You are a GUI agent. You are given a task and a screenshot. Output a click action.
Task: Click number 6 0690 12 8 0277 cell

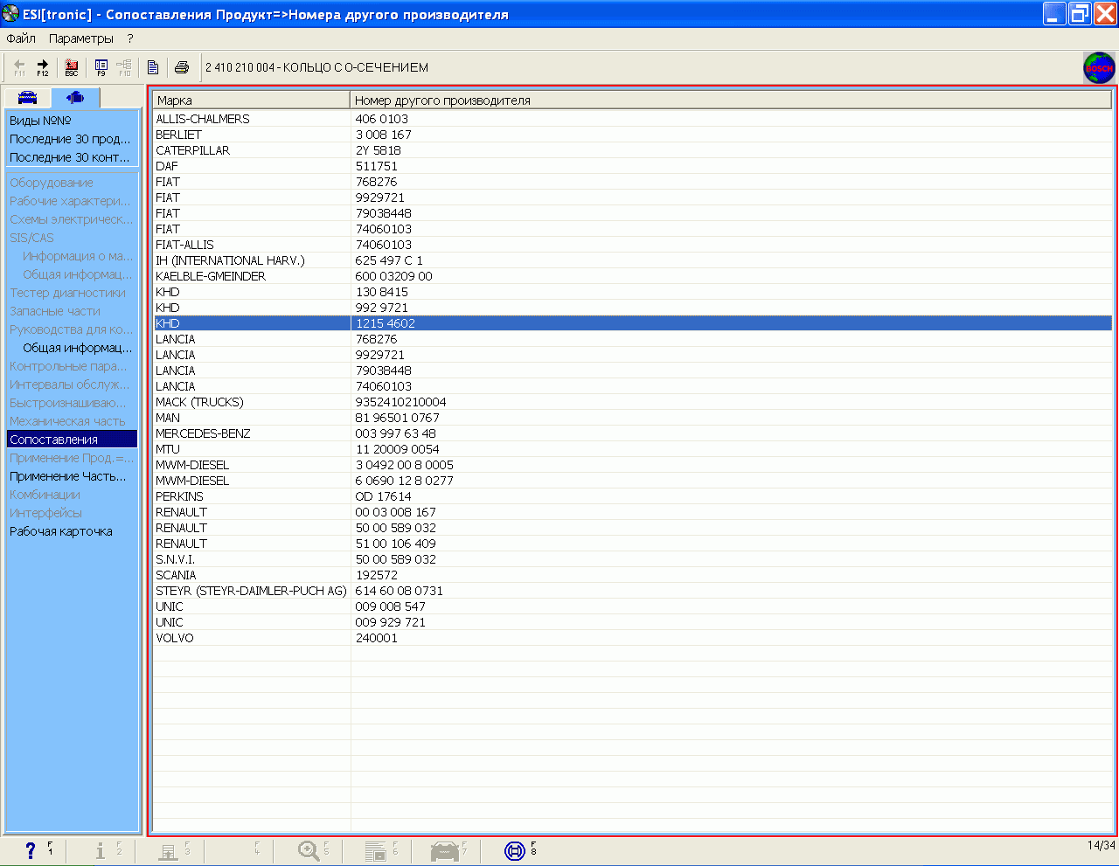(x=404, y=481)
